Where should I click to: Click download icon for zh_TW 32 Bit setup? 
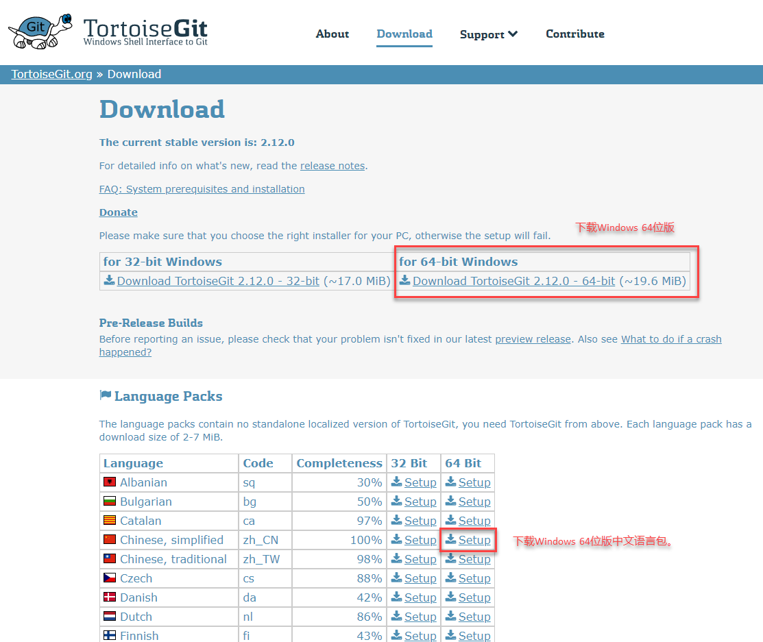(x=397, y=558)
